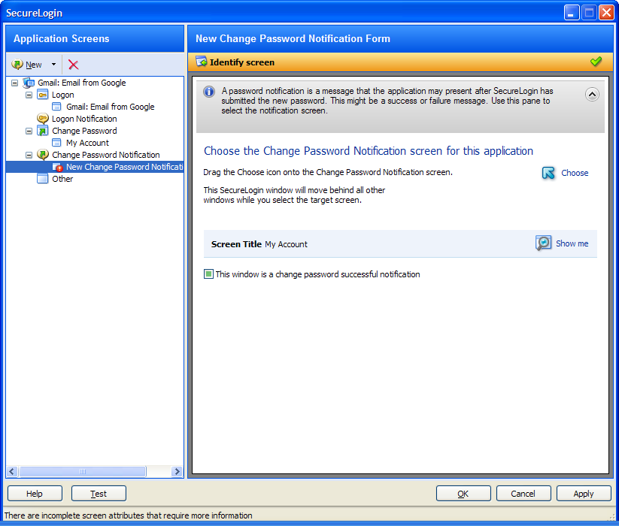Click the Screen Title value My Account

[x=286, y=244]
